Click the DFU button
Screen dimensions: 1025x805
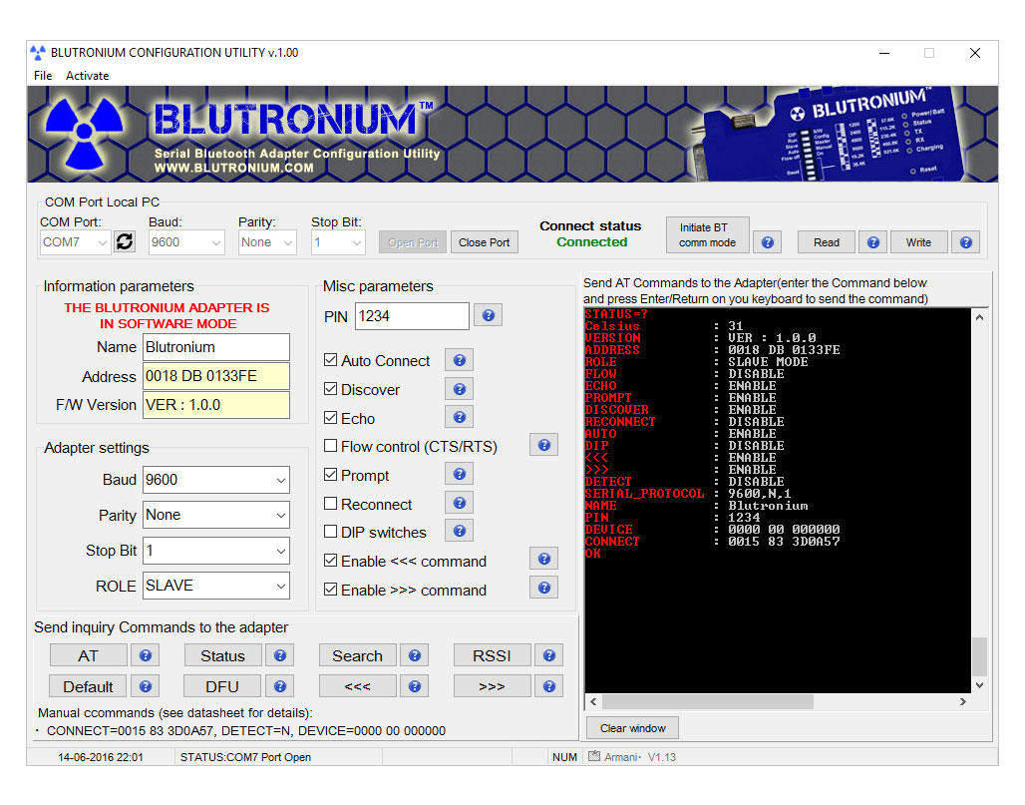coord(222,686)
